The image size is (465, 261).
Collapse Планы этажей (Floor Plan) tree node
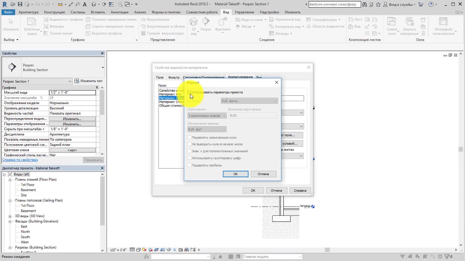[10, 180]
